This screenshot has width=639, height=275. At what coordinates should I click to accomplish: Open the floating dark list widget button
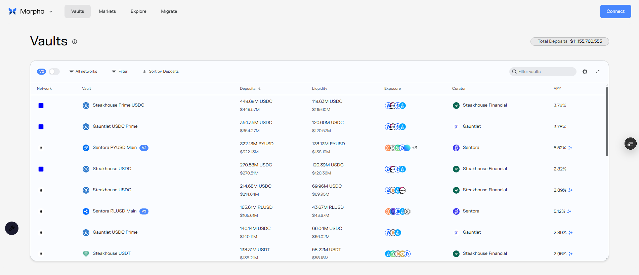point(631,144)
